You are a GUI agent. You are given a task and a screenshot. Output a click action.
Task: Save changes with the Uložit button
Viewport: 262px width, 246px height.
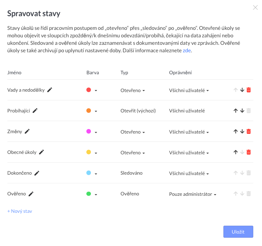(x=238, y=231)
